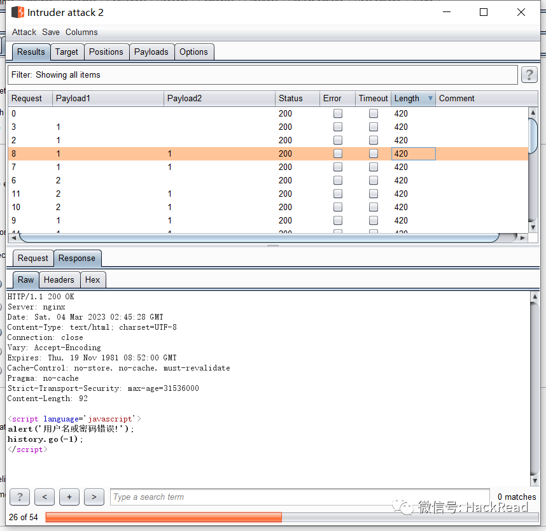Click results table scroll left arrow

point(13,237)
